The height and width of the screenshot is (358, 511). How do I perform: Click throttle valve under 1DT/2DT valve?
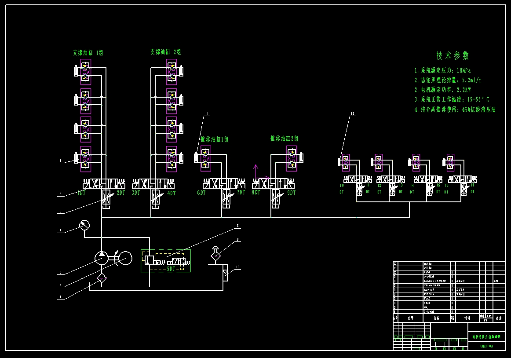pyautogui.click(x=106, y=197)
